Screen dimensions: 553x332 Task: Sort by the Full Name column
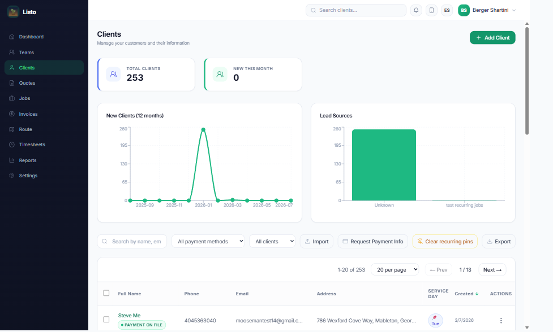click(130, 294)
